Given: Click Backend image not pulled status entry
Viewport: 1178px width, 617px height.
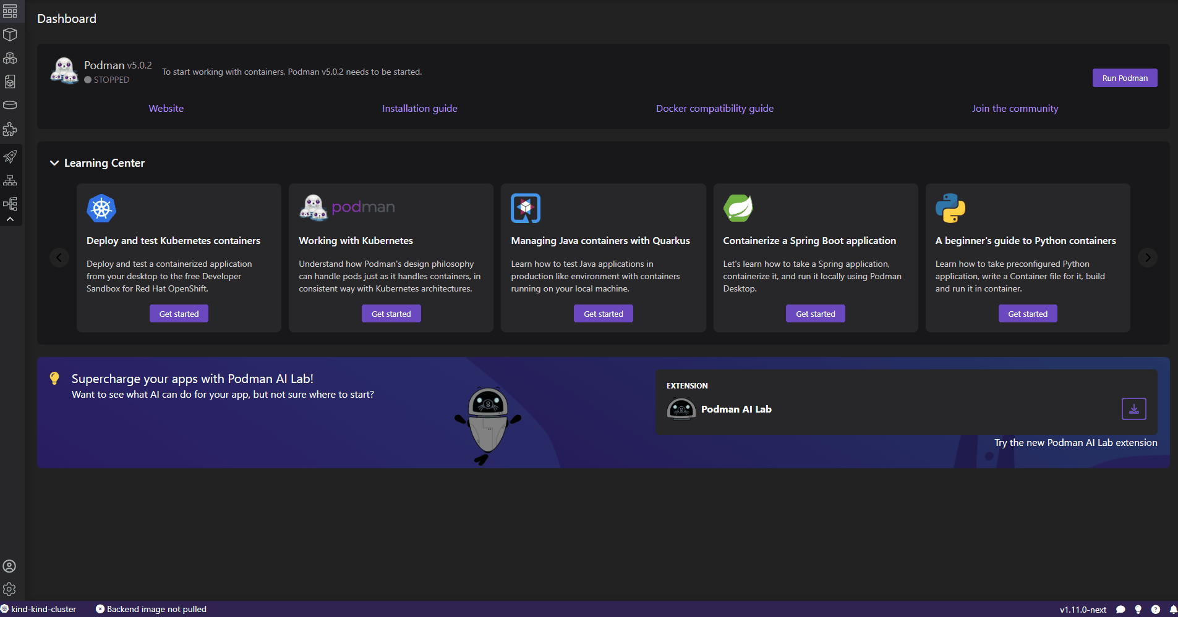Looking at the screenshot, I should [x=151, y=609].
